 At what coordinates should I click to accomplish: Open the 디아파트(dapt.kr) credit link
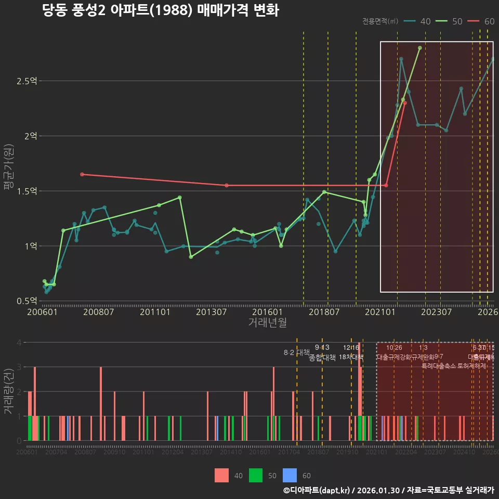[x=317, y=490]
